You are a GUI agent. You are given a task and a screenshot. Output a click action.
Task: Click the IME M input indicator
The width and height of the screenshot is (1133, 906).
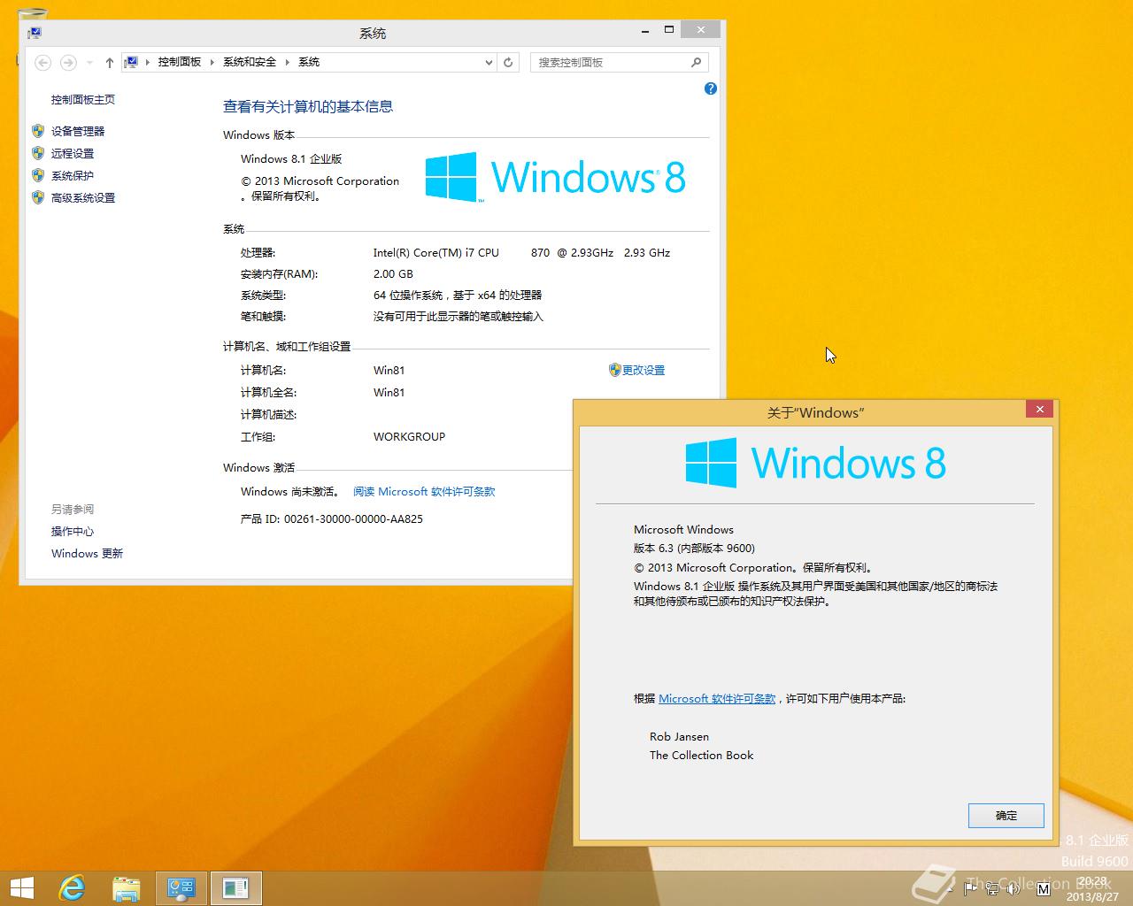click(x=1043, y=887)
